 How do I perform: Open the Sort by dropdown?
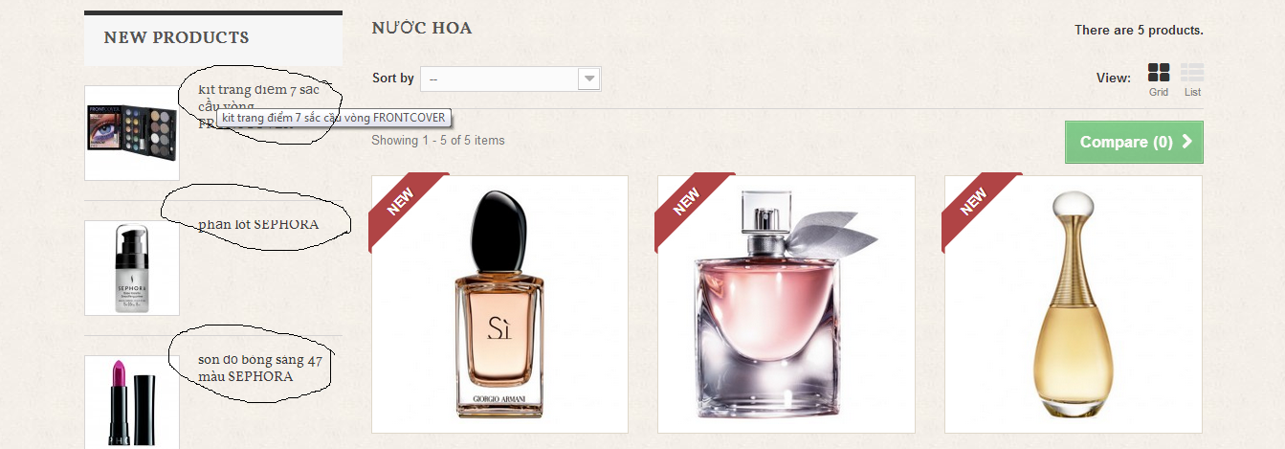pos(510,79)
